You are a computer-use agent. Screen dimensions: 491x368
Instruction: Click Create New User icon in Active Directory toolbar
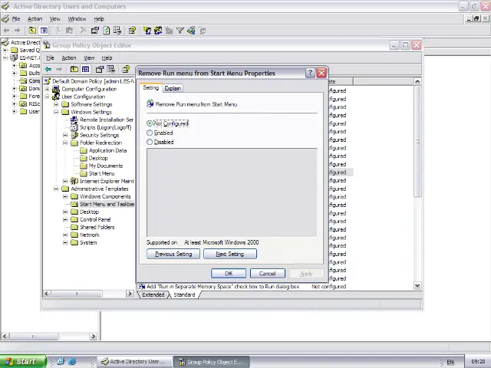(147, 31)
